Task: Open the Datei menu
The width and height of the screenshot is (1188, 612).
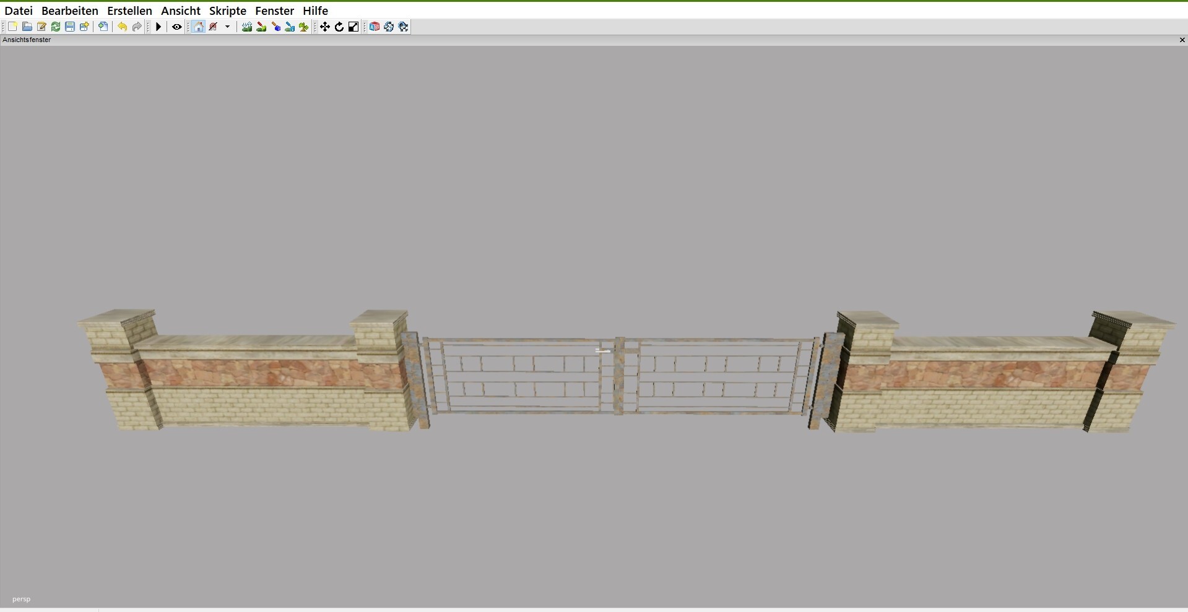Action: (19, 11)
